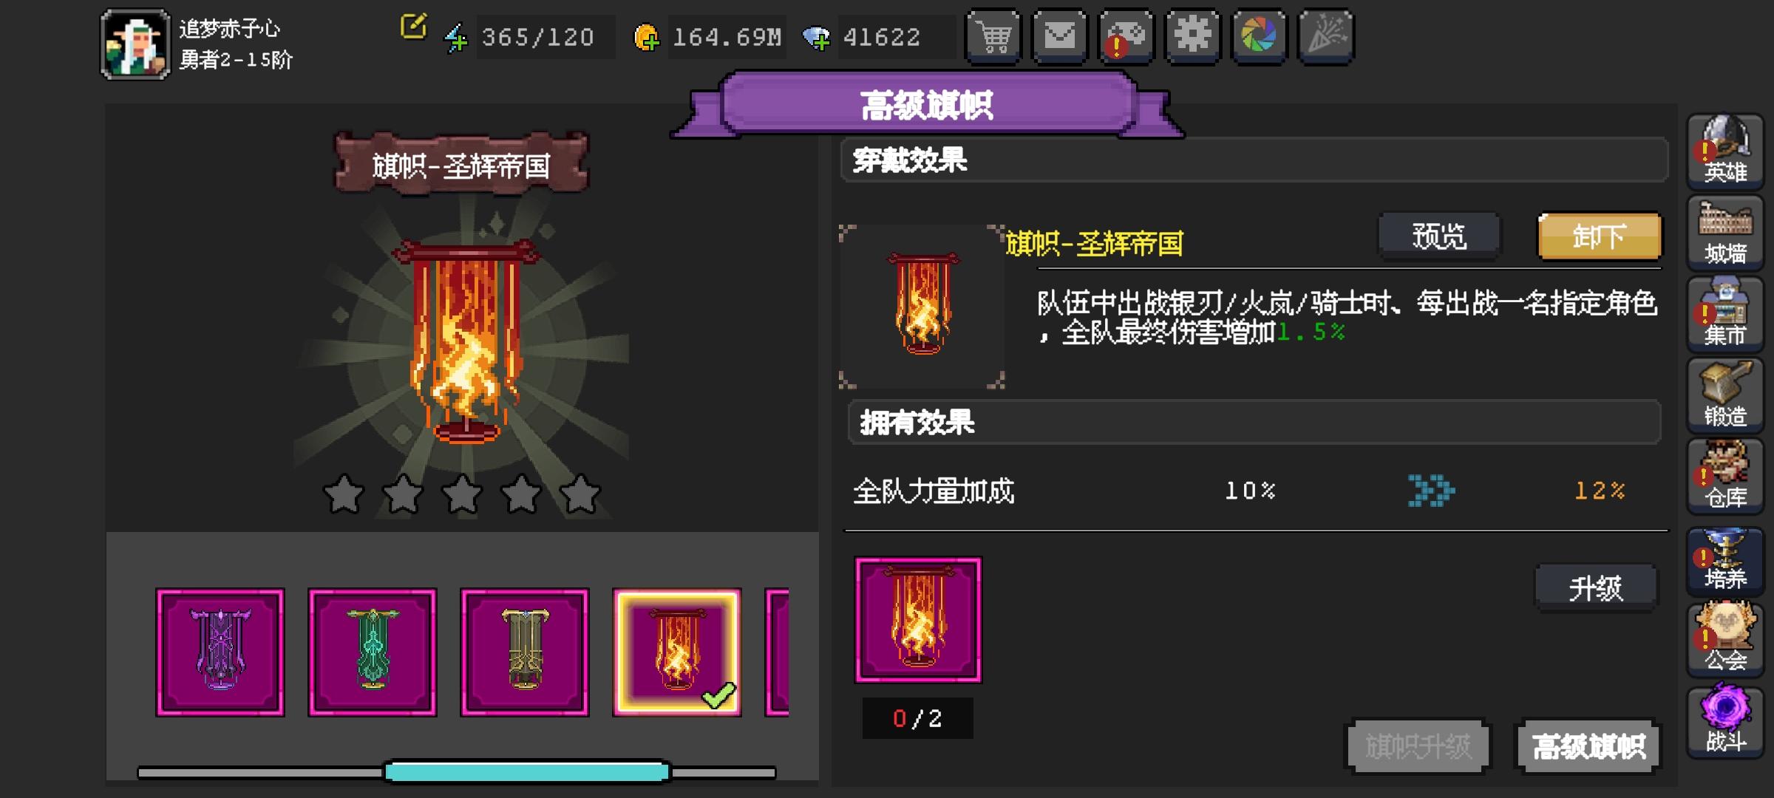Open the mail envelope icon

pos(1060,36)
